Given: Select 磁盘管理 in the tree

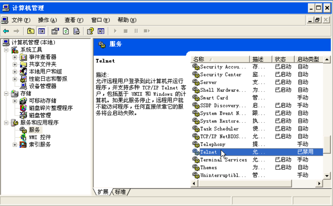Looking at the screenshot, I should pos(40,115).
